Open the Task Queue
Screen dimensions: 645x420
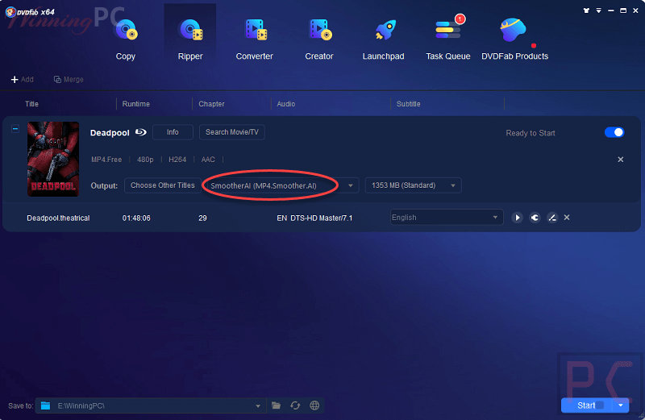pos(448,40)
